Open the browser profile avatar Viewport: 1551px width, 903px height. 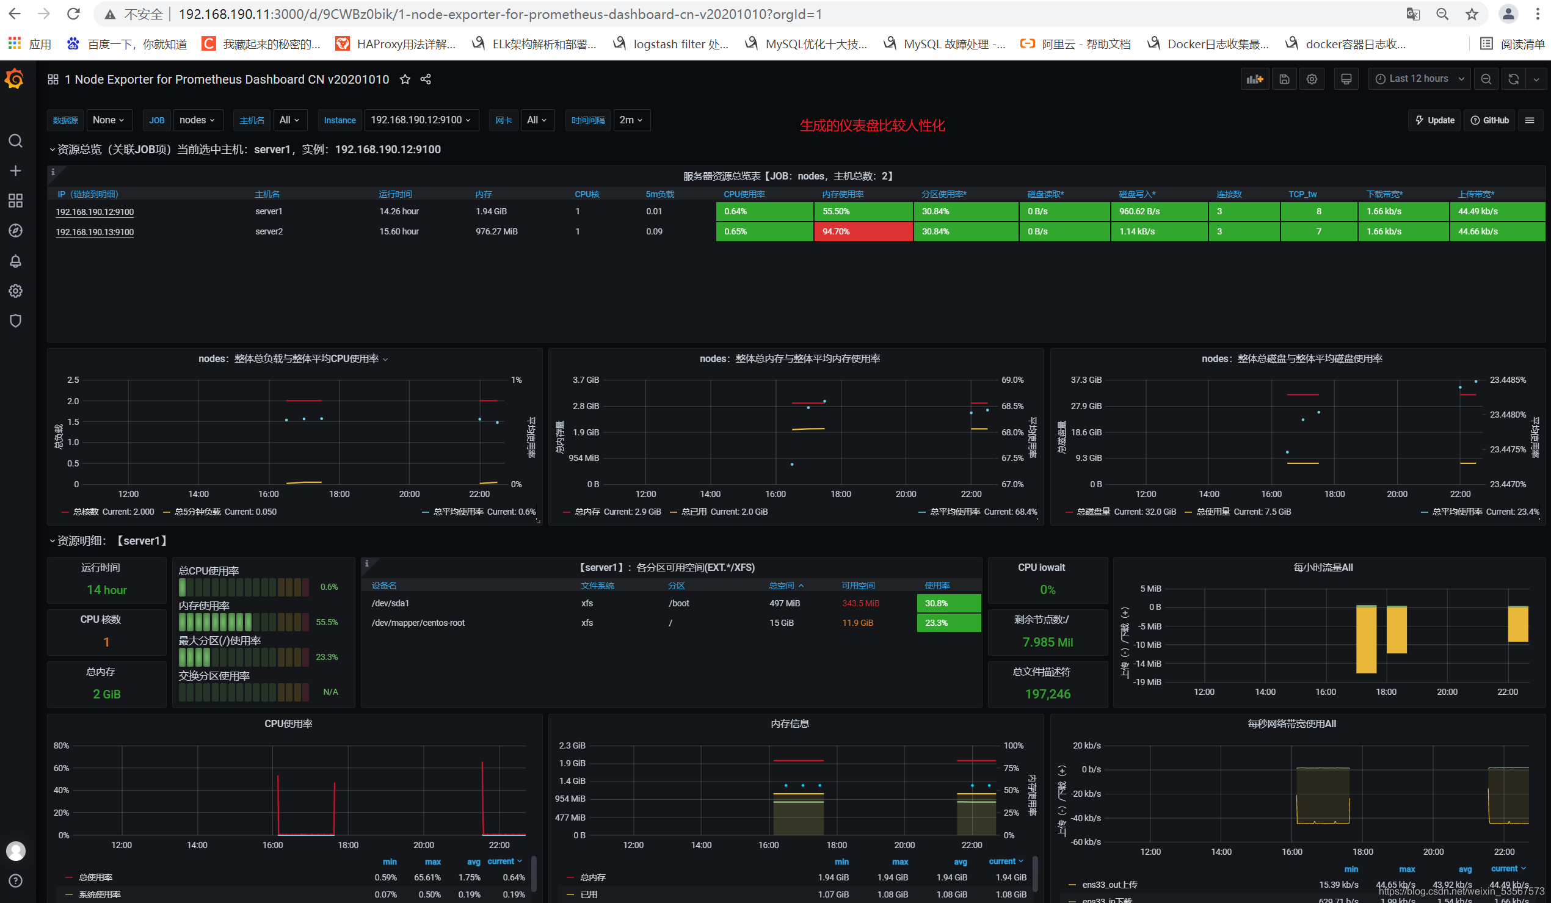coord(1508,14)
